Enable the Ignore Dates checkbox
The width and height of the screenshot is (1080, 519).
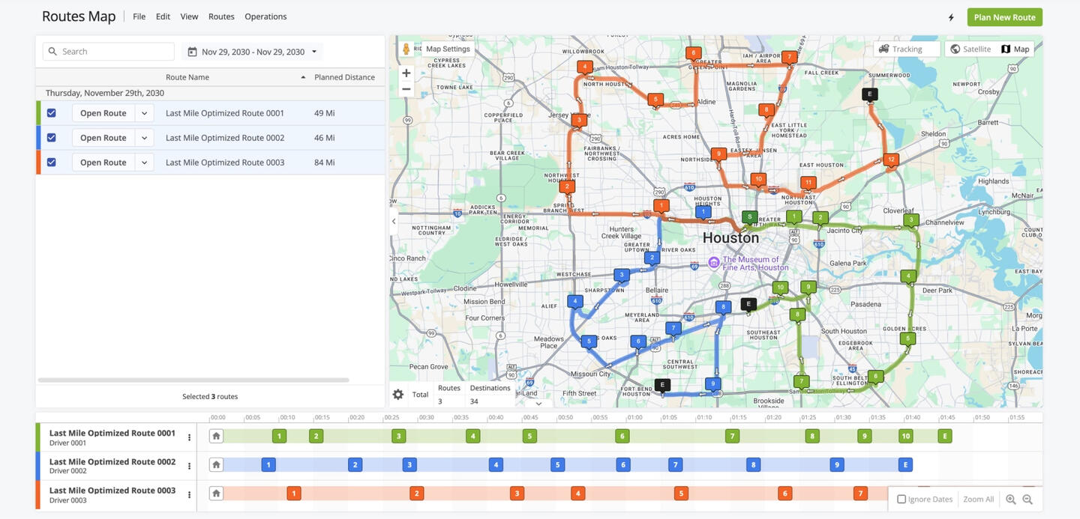[x=901, y=500]
